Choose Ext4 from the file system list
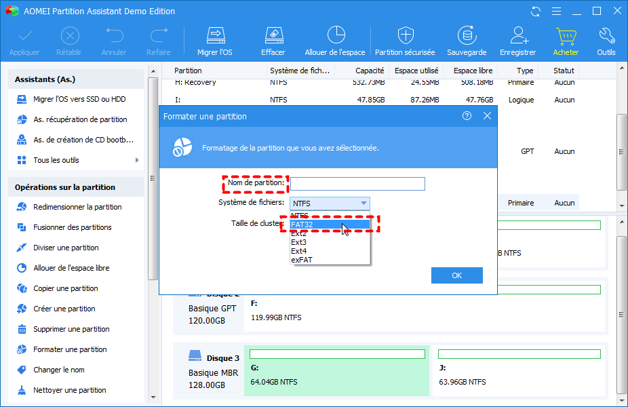This screenshot has width=628, height=407. point(330,251)
